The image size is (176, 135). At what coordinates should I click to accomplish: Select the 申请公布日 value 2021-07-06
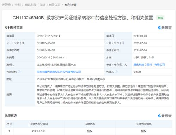pos(140,50)
